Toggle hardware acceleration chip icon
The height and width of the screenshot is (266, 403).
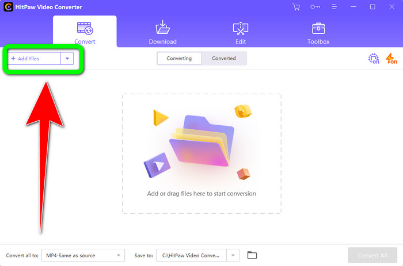click(x=374, y=59)
